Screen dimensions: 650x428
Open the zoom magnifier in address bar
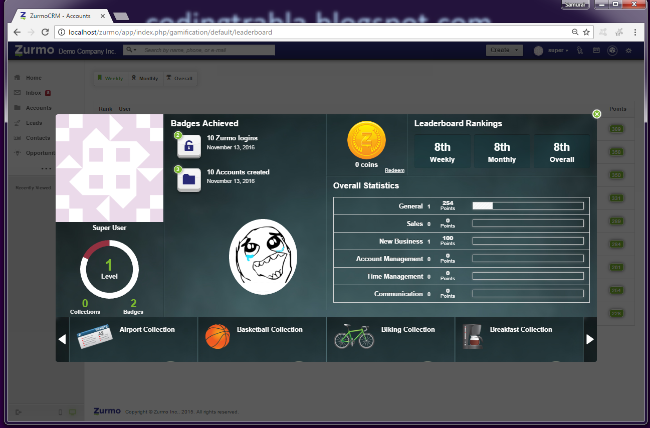pyautogui.click(x=575, y=32)
